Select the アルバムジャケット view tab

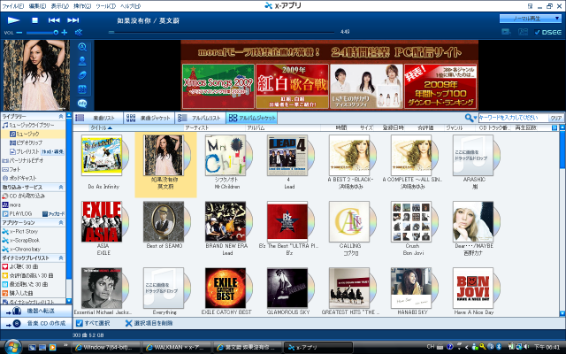[251, 118]
